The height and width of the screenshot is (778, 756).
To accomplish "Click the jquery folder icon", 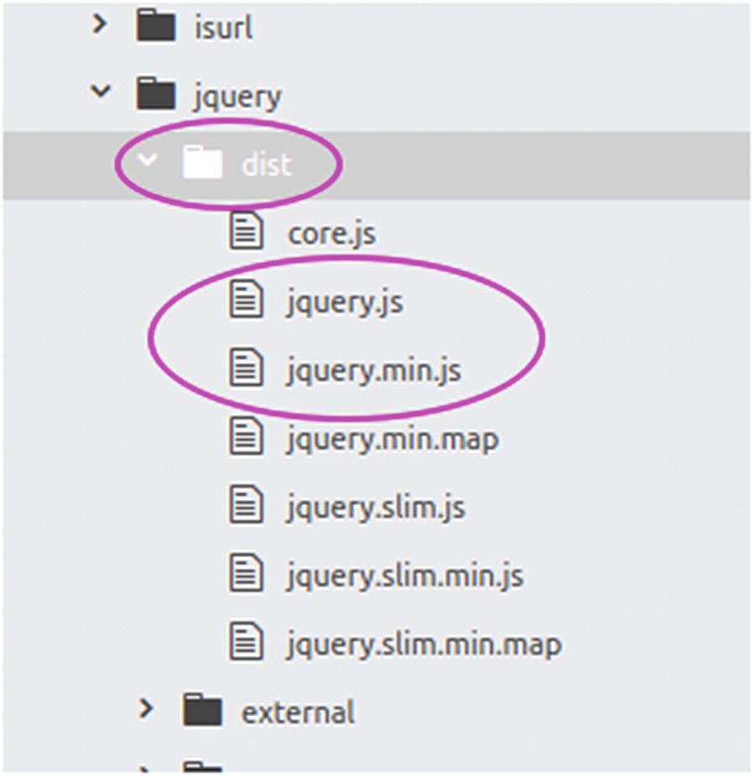I will (x=155, y=92).
